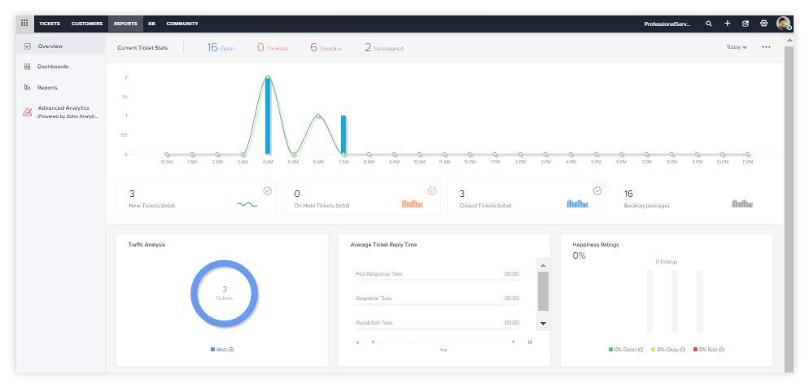Click the 16 Open tickets stat
The image size is (809, 388).
tap(221, 47)
